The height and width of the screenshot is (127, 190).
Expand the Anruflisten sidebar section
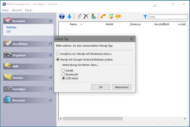[50, 43]
